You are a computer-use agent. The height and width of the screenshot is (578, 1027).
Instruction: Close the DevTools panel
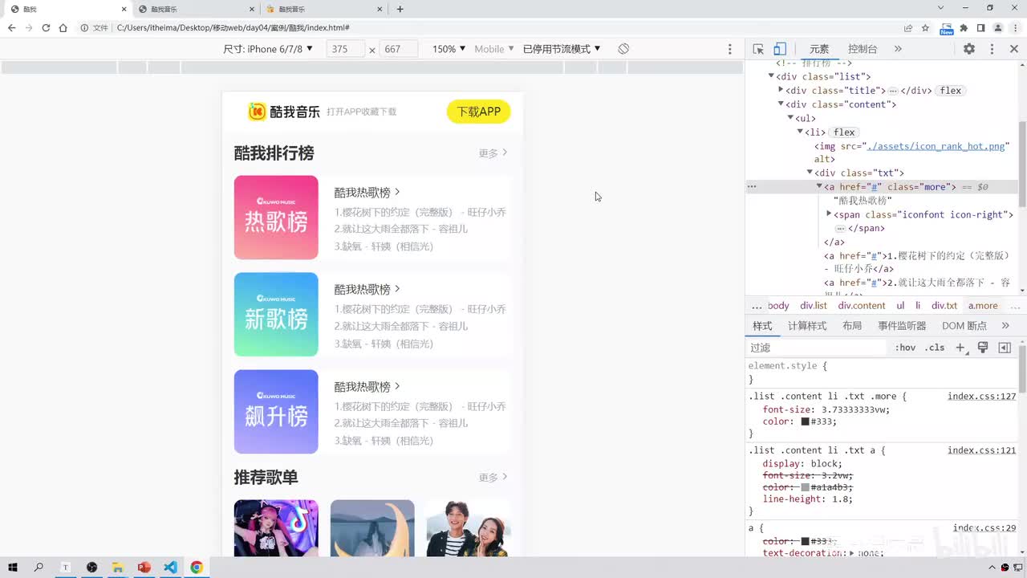coord(1013,49)
